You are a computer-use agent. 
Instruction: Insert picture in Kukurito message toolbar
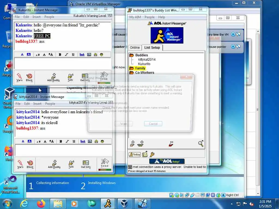tap(89, 54)
